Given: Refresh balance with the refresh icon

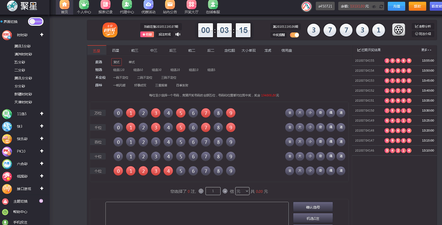Looking at the screenshot, I should pos(381,7).
